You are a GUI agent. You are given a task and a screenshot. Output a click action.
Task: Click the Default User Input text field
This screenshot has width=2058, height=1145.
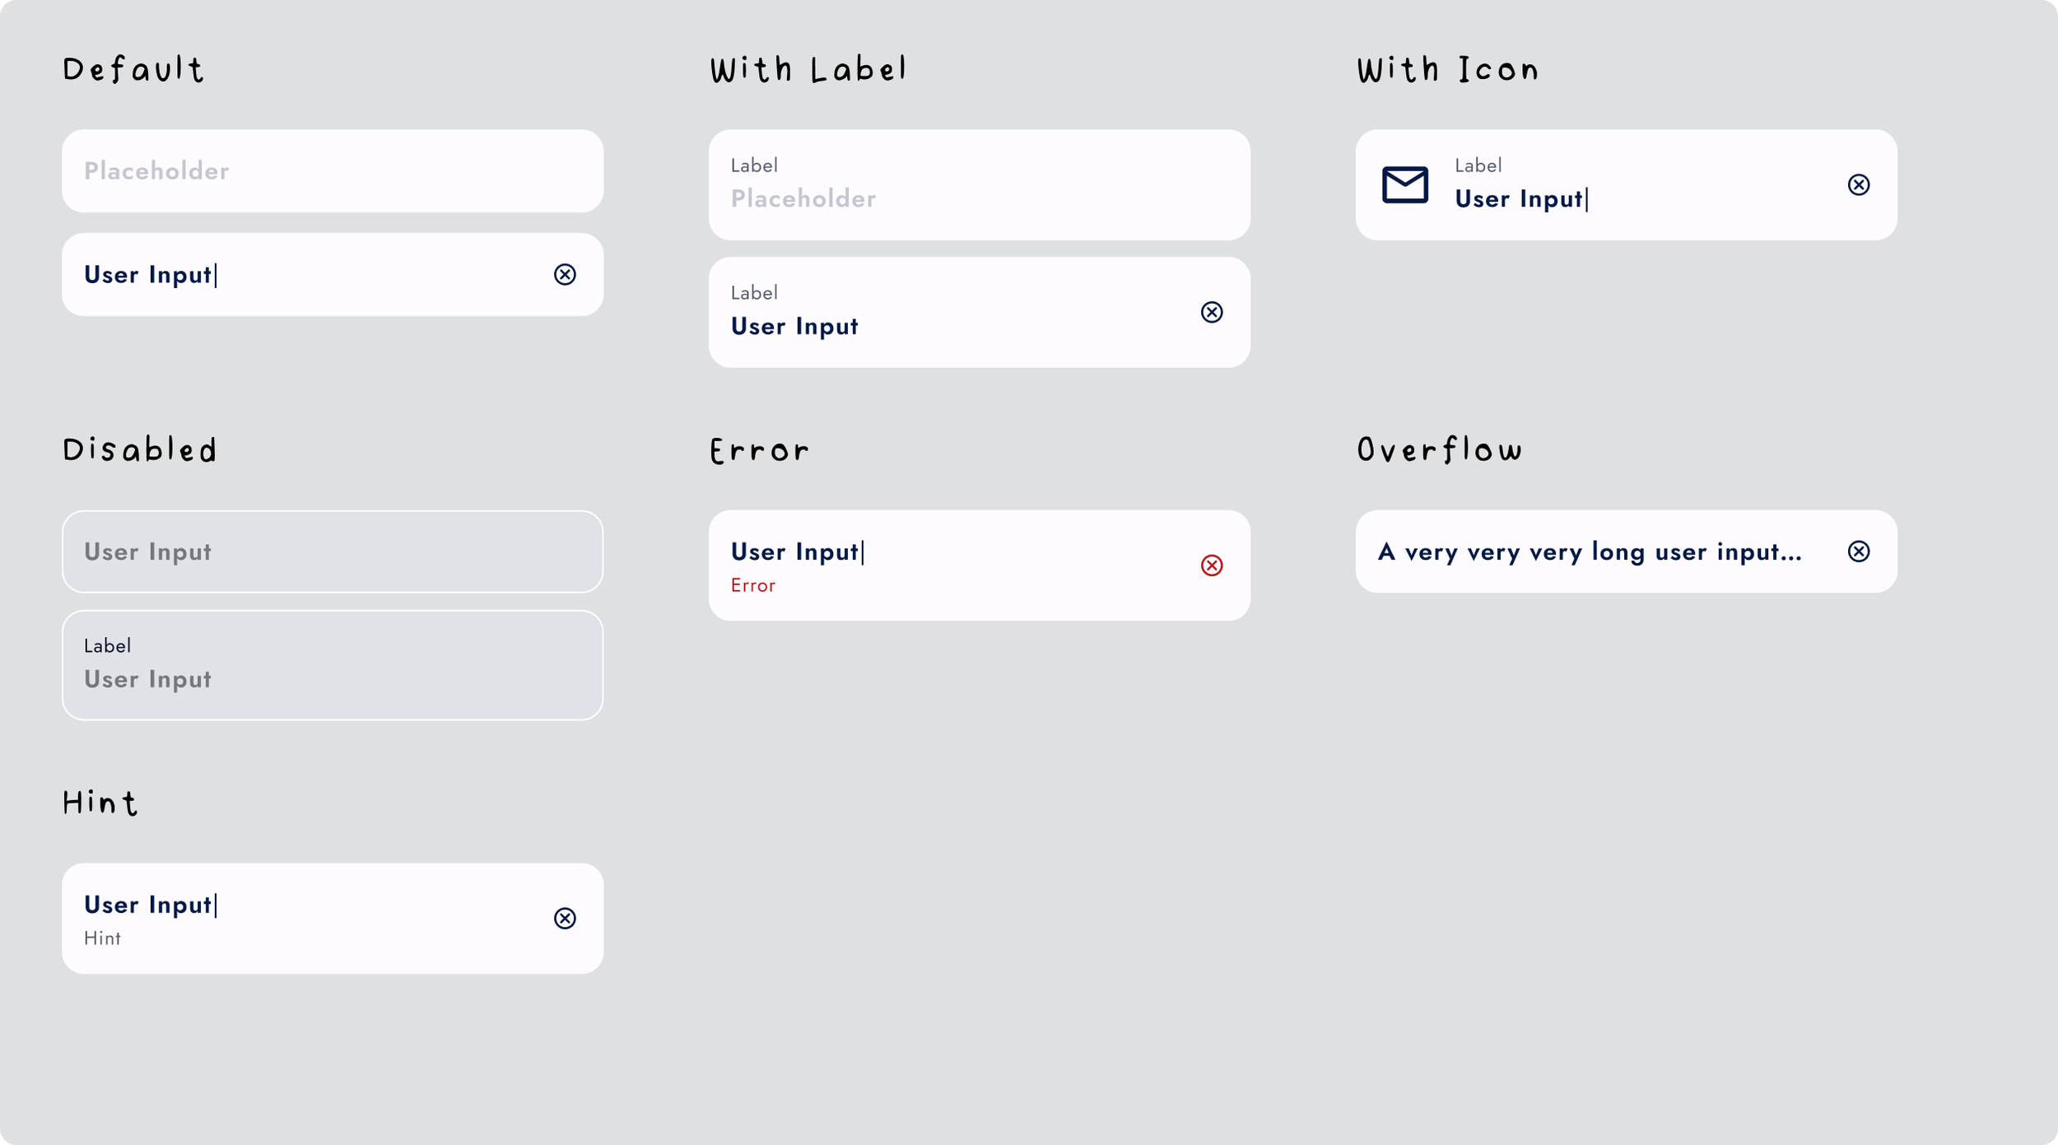click(305, 274)
